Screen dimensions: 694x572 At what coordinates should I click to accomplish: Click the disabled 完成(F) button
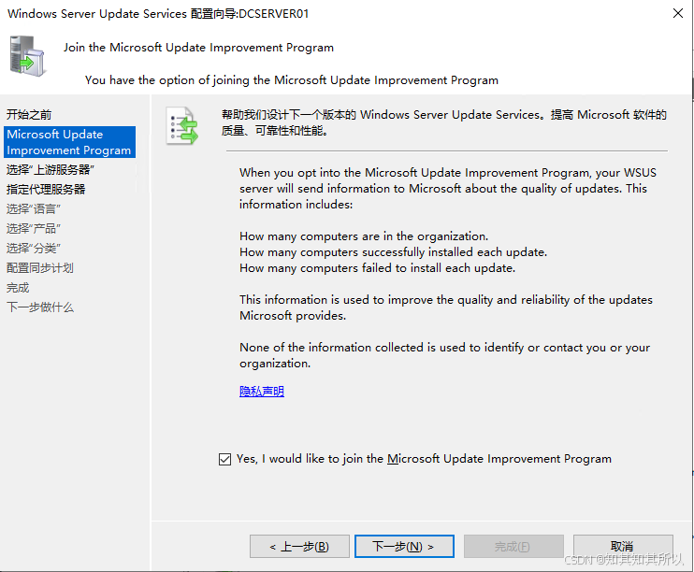(x=513, y=547)
